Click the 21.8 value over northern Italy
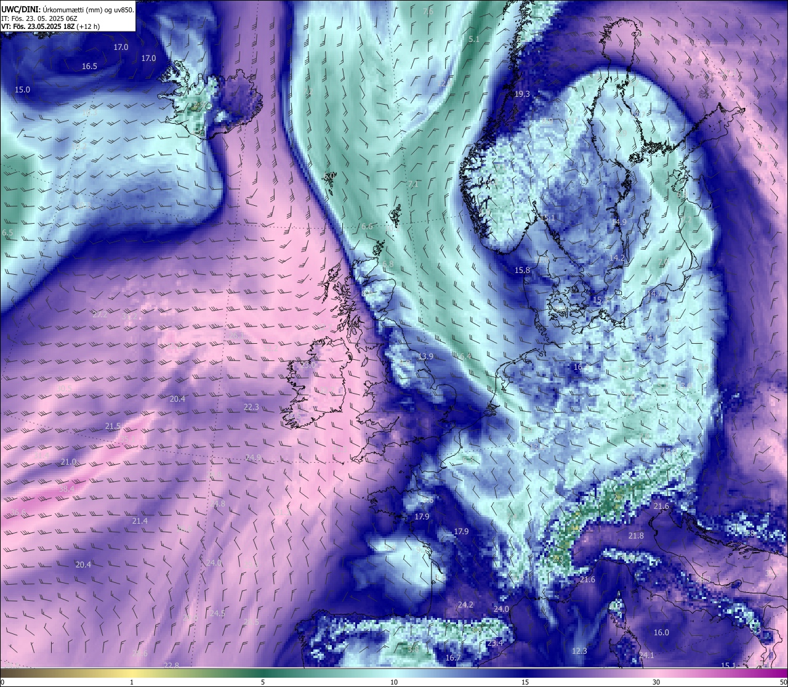The width and height of the screenshot is (788, 687). (x=636, y=536)
